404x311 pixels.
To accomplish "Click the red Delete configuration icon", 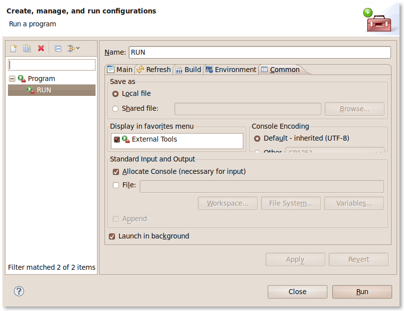I will 41,48.
